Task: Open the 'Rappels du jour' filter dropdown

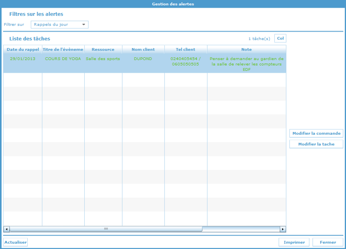Action: coord(59,24)
